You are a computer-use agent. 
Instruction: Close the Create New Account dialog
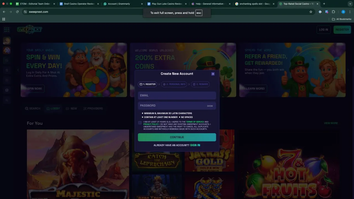tap(213, 74)
